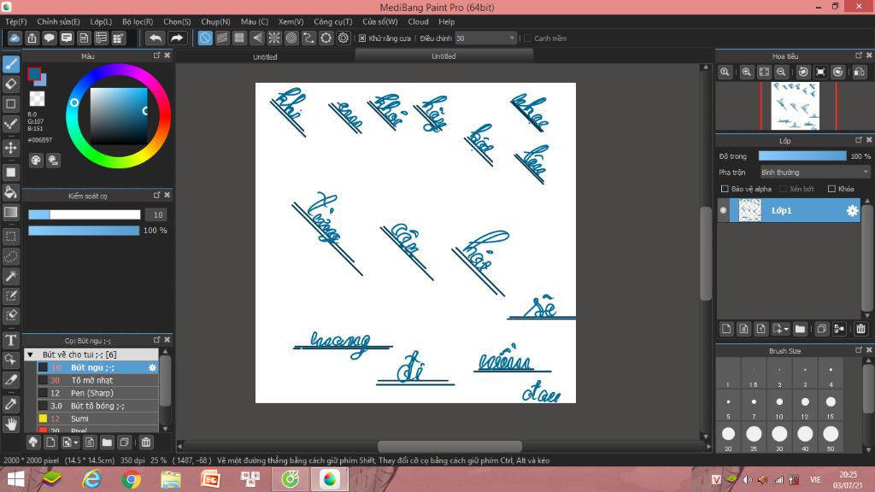Select 'Sumi' brush
This screenshot has height=492, width=875.
(97, 419)
